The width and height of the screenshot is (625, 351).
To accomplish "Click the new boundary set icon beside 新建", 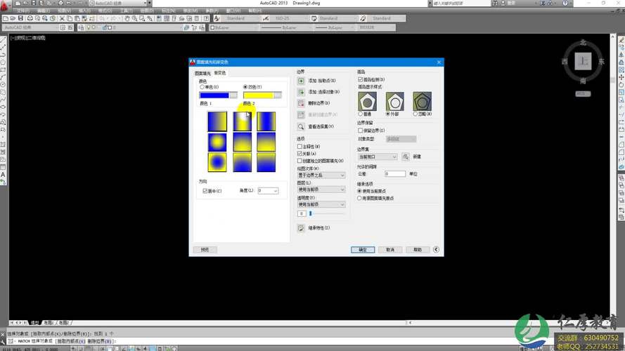I will (x=406, y=157).
